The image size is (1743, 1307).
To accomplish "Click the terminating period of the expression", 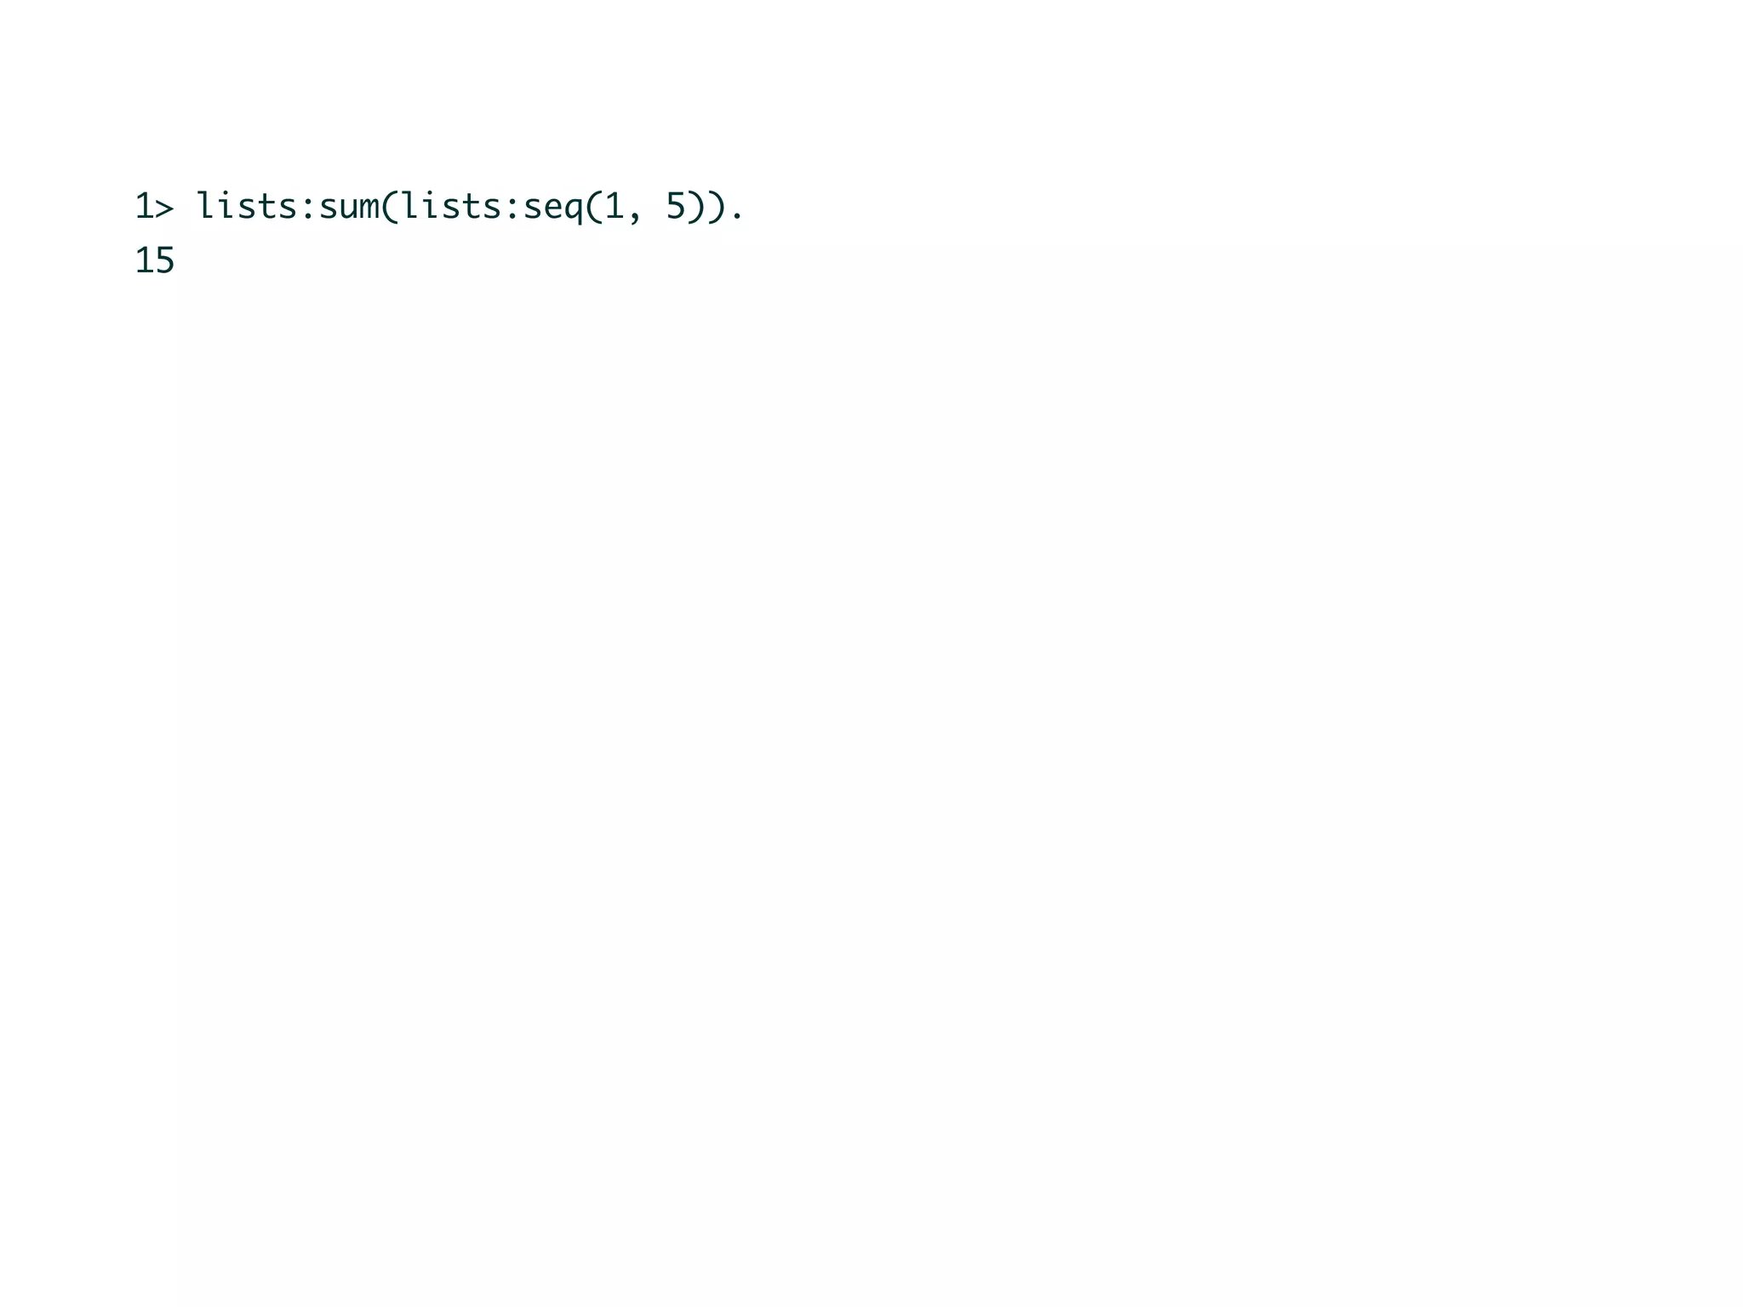I will (x=737, y=218).
